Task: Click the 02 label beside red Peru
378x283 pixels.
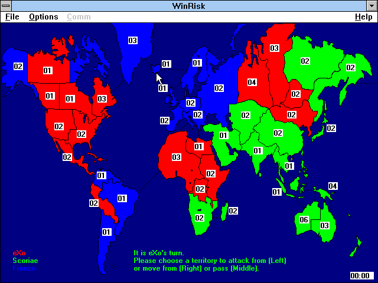Action: click(x=94, y=203)
